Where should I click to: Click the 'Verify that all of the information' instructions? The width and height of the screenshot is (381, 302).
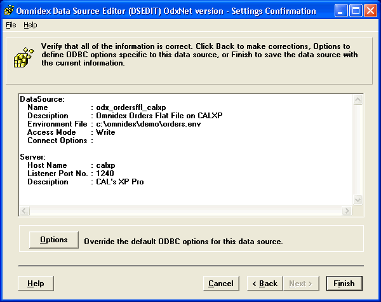pos(199,55)
